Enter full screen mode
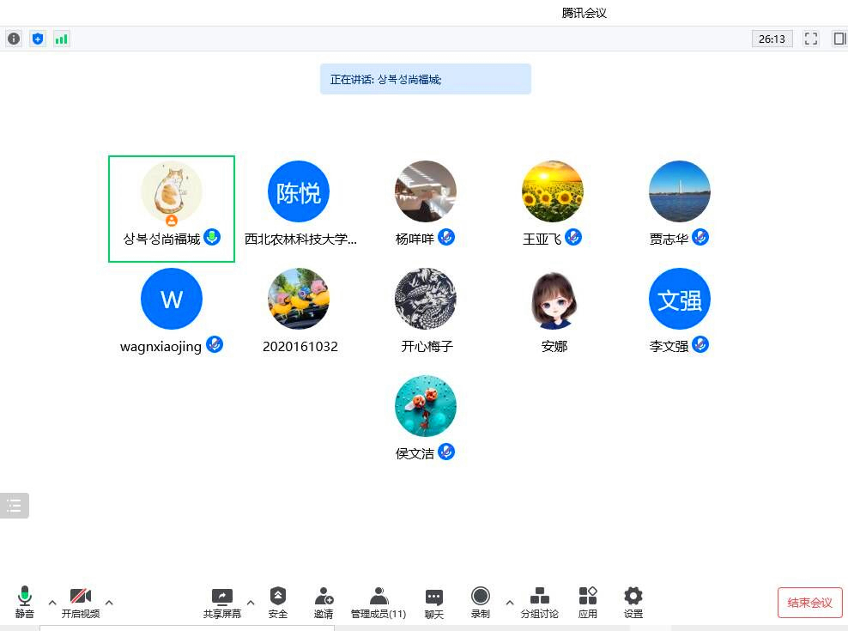This screenshot has height=631, width=848. tap(811, 39)
